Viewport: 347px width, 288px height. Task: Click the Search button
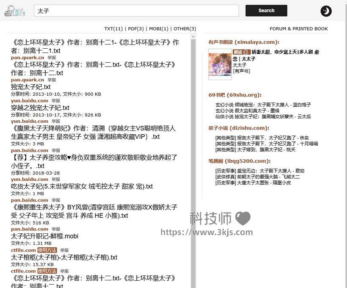pos(266,11)
